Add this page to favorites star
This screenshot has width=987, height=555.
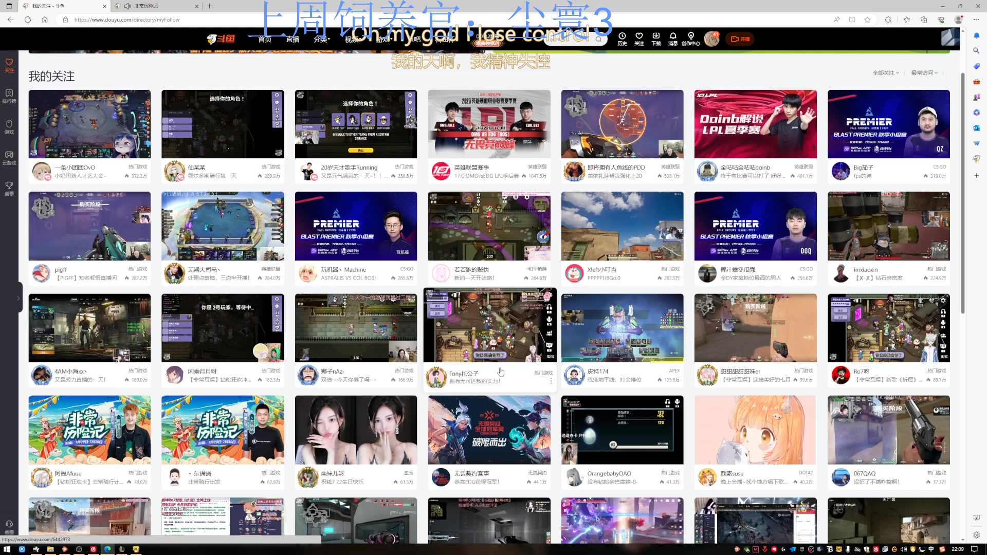[868, 20]
